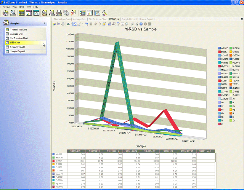Screen dimensions: 244x190
Task: Open the View menu
Action: point(14,7)
